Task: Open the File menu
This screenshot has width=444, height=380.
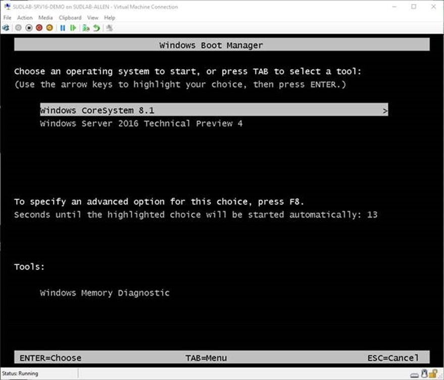Action: coord(8,18)
